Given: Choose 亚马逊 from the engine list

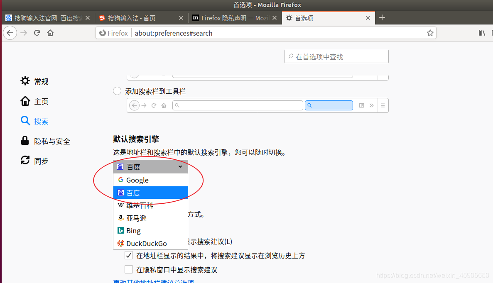Looking at the screenshot, I should pos(151,218).
